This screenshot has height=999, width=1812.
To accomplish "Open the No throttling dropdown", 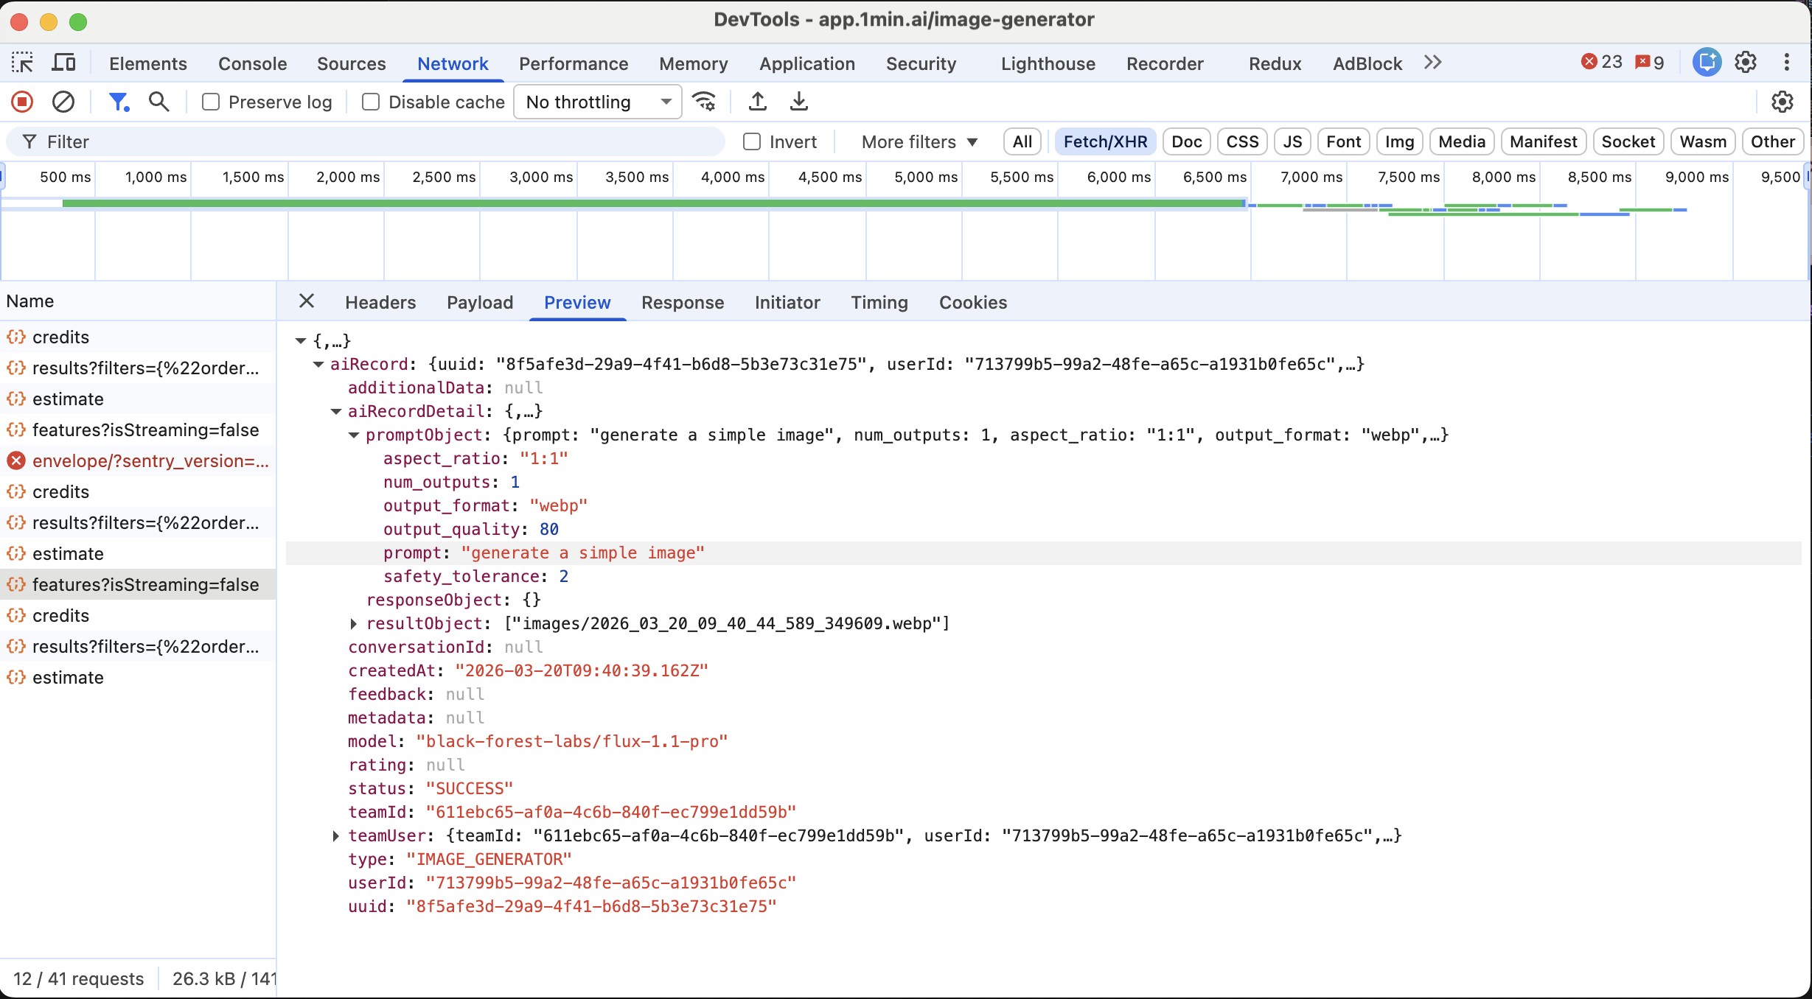I will 597,102.
